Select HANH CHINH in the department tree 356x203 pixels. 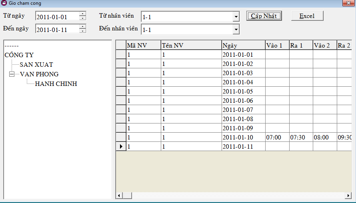(56, 84)
